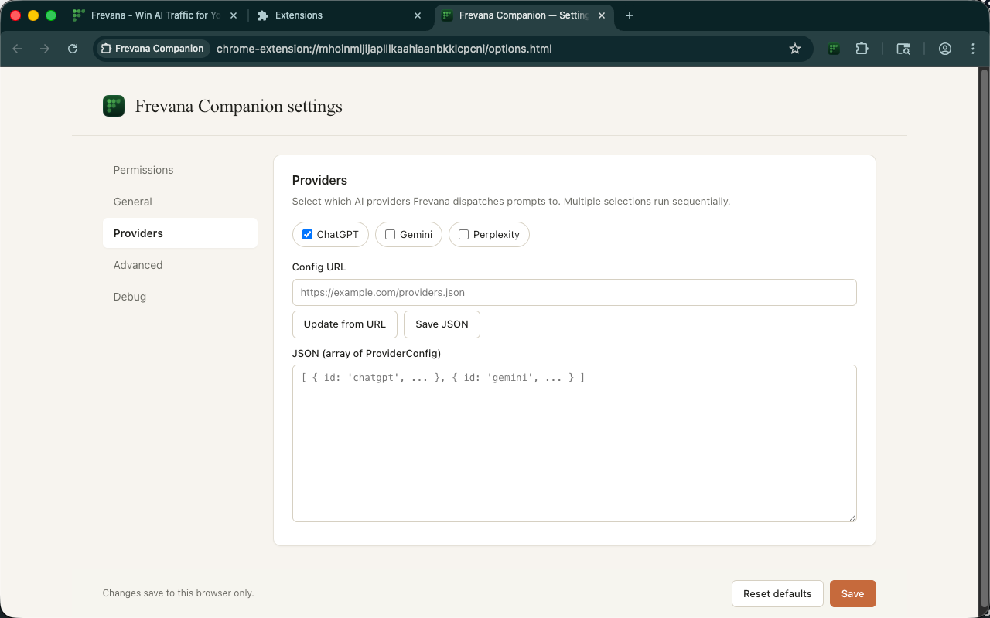Uncheck the ChatGPT provider checkbox
Viewport: 990px width, 618px height.
307,235
